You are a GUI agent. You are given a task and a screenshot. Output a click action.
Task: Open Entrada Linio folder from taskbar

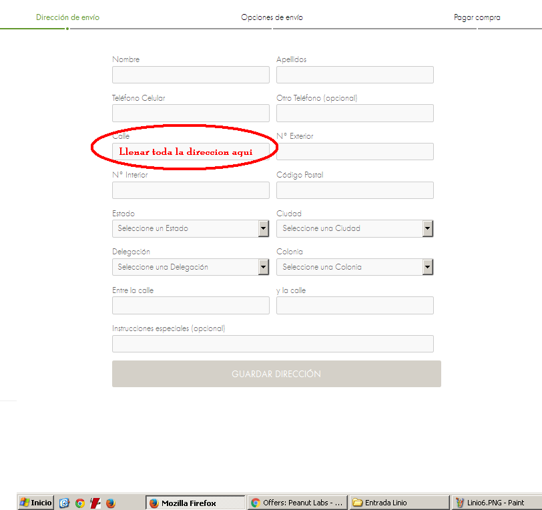(x=399, y=503)
